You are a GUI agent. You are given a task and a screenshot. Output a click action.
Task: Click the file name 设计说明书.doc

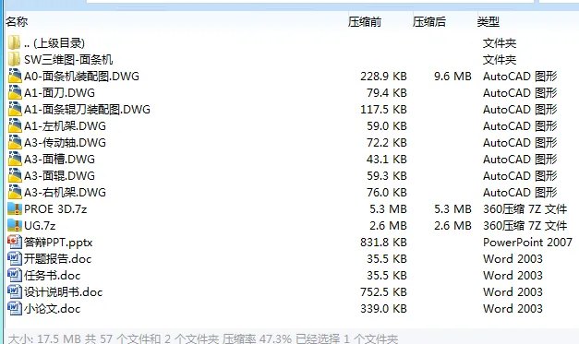click(x=63, y=292)
